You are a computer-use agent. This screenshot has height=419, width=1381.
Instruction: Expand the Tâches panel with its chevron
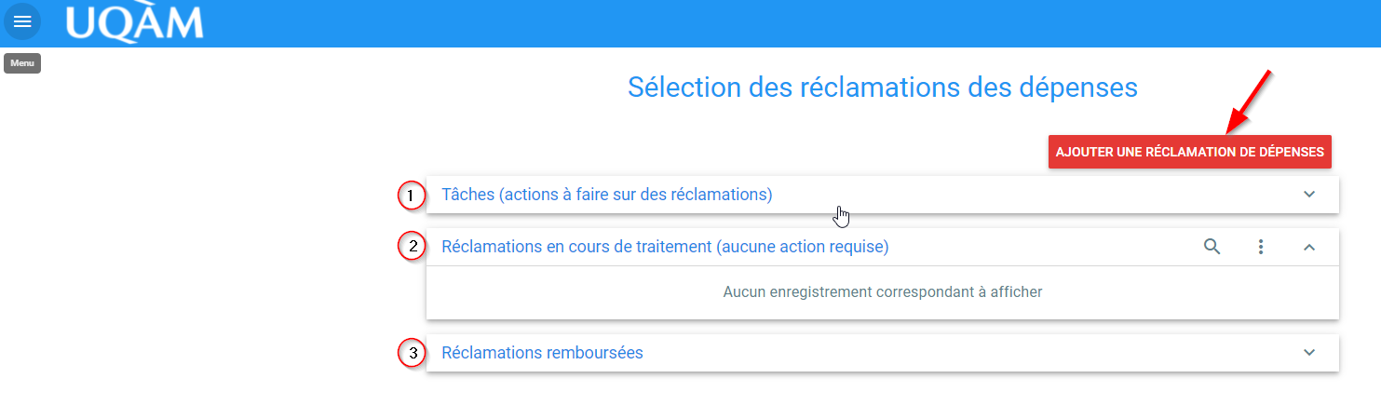point(1309,195)
